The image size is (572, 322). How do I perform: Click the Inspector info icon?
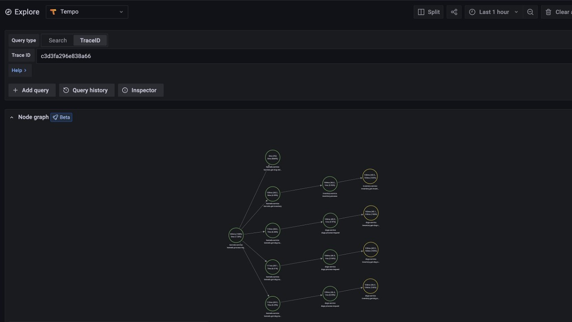point(125,90)
